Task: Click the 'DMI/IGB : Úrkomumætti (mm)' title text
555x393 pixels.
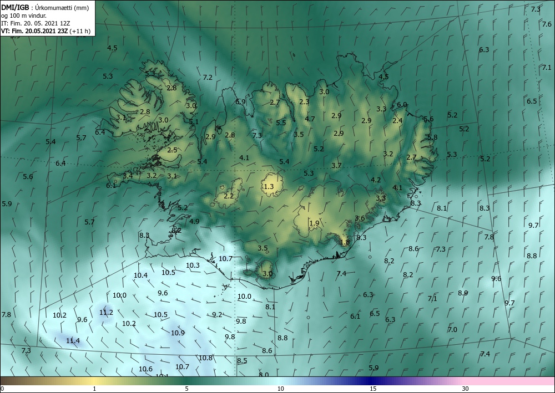Action: pyautogui.click(x=45, y=8)
